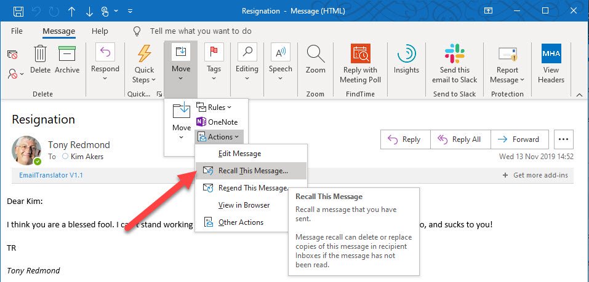Image resolution: width=589 pixels, height=282 pixels.
Task: Click the Reply button
Action: pyautogui.click(x=406, y=139)
